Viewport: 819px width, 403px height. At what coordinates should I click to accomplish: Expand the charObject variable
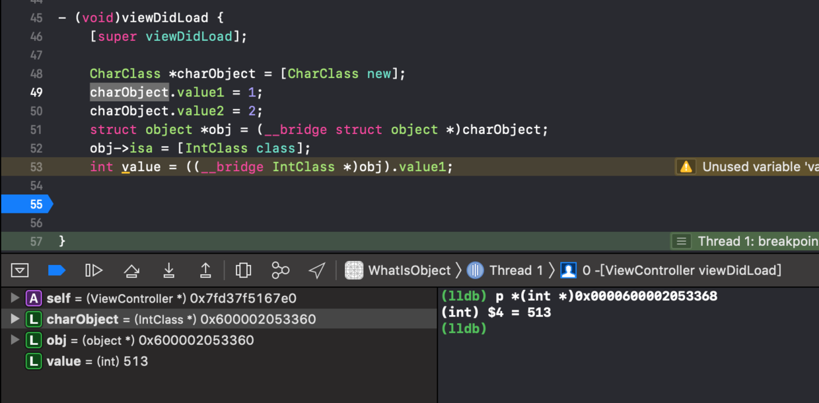tap(15, 319)
